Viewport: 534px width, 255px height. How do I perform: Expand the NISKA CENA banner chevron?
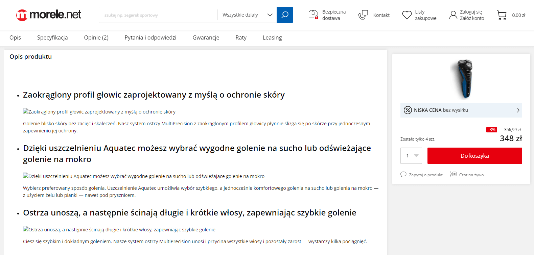[518, 110]
